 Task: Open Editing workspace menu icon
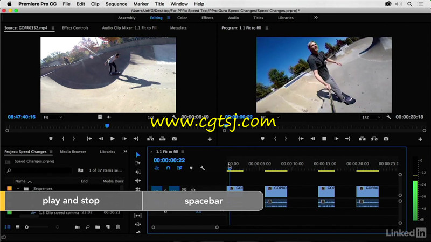click(169, 18)
